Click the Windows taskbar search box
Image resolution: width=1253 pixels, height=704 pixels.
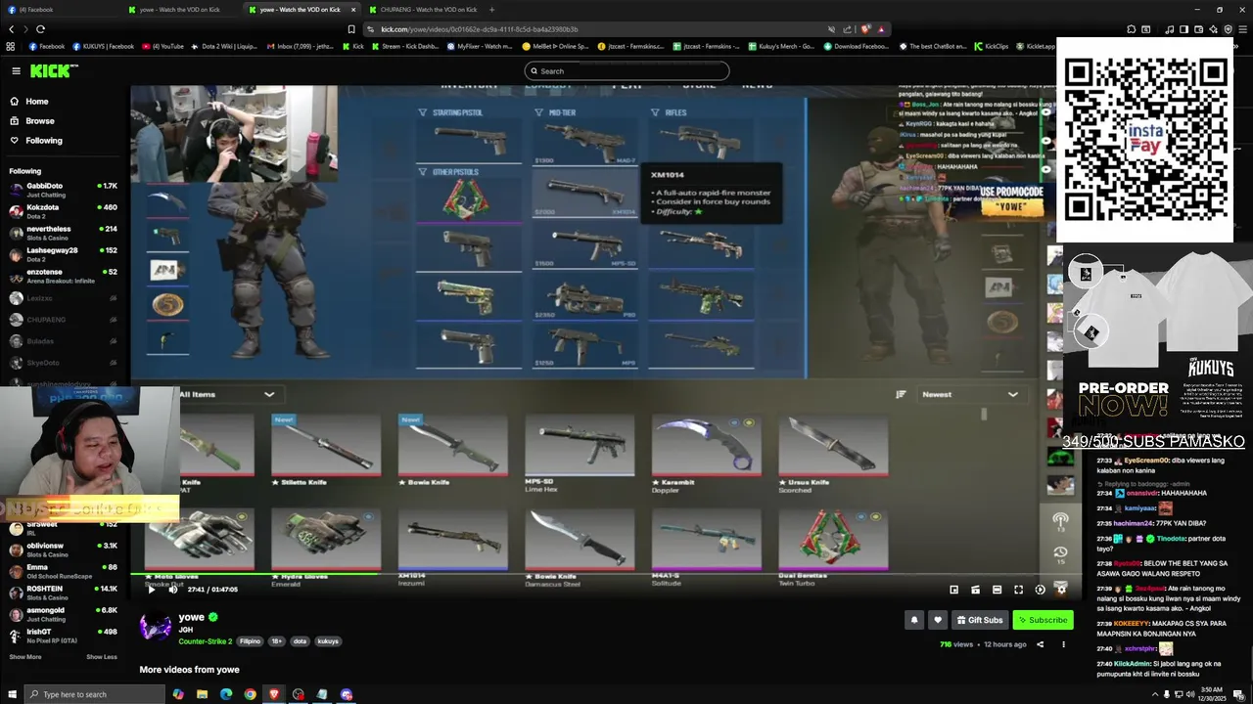point(94,694)
